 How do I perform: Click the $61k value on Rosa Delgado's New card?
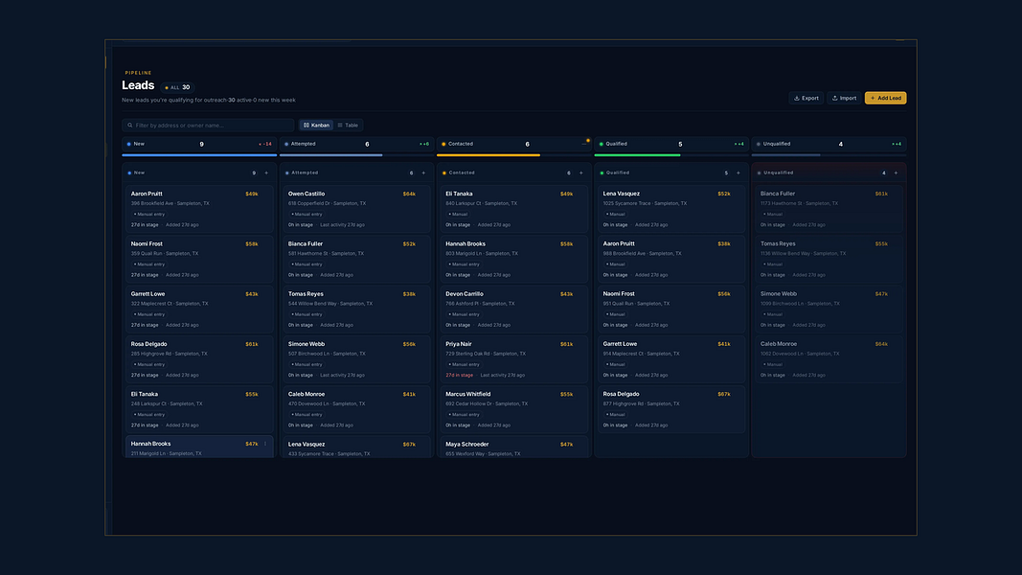point(252,344)
